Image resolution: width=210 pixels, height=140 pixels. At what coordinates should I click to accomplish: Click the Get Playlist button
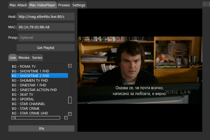coord(46,48)
